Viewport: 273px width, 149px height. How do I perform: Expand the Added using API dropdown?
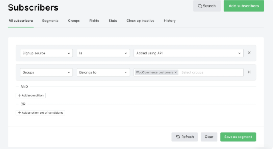pos(189,53)
